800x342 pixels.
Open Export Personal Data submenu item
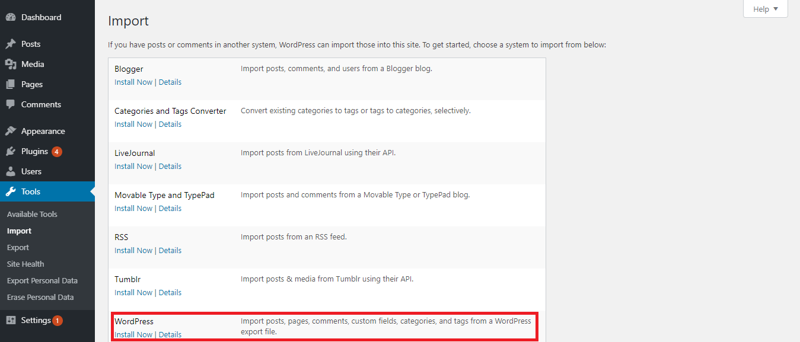coord(42,280)
